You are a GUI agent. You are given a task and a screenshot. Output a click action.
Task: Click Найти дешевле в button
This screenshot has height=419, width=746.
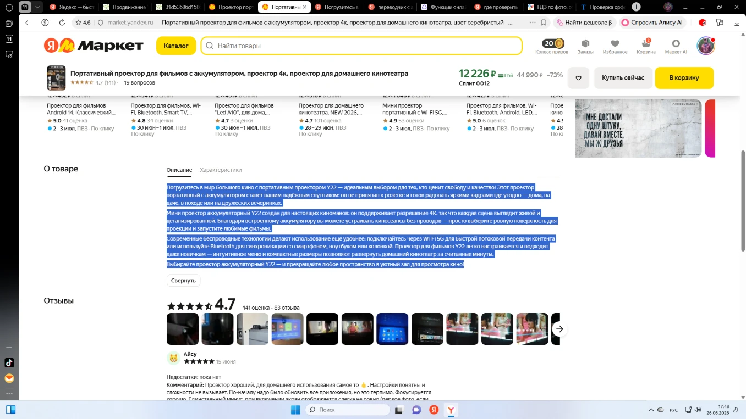click(584, 23)
